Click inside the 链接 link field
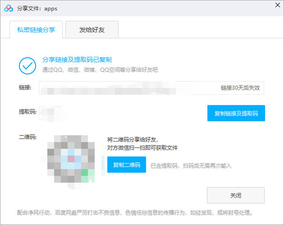The image size is (284, 225). [151, 88]
